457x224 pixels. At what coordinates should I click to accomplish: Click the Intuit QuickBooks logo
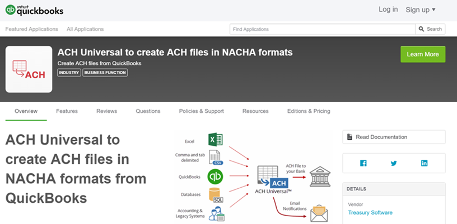click(x=34, y=10)
